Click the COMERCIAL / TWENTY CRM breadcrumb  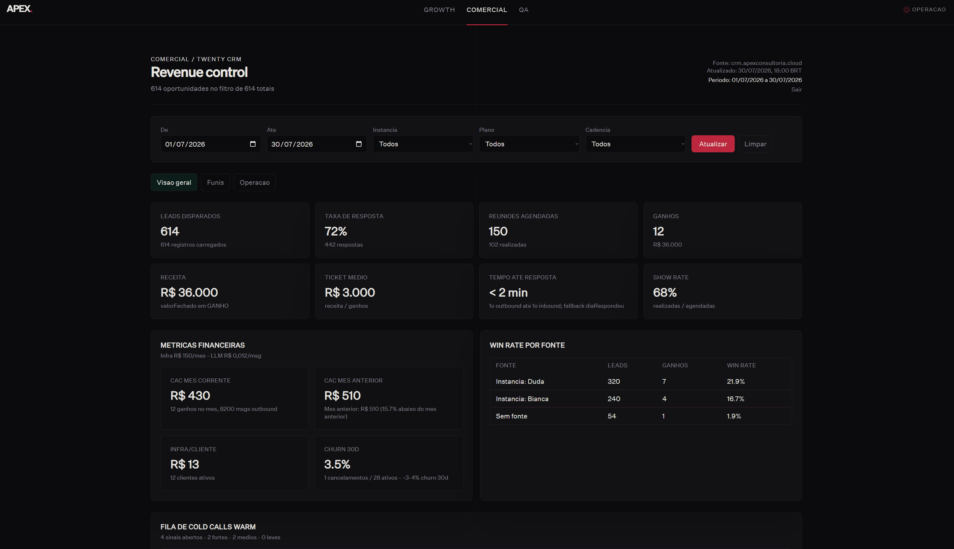[196, 59]
